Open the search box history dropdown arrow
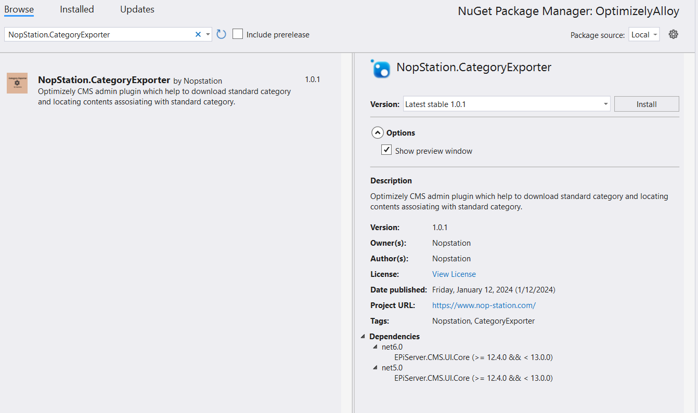The width and height of the screenshot is (698, 413). [208, 34]
